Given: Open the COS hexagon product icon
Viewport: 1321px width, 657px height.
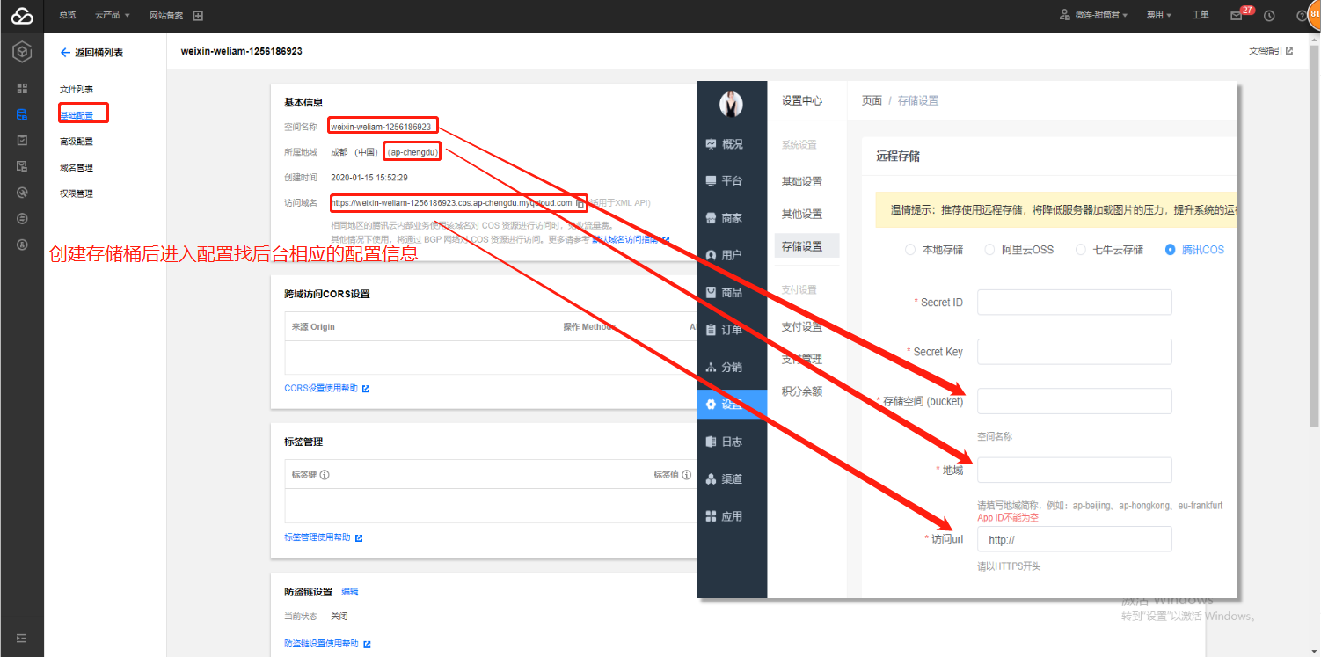Looking at the screenshot, I should coord(22,53).
